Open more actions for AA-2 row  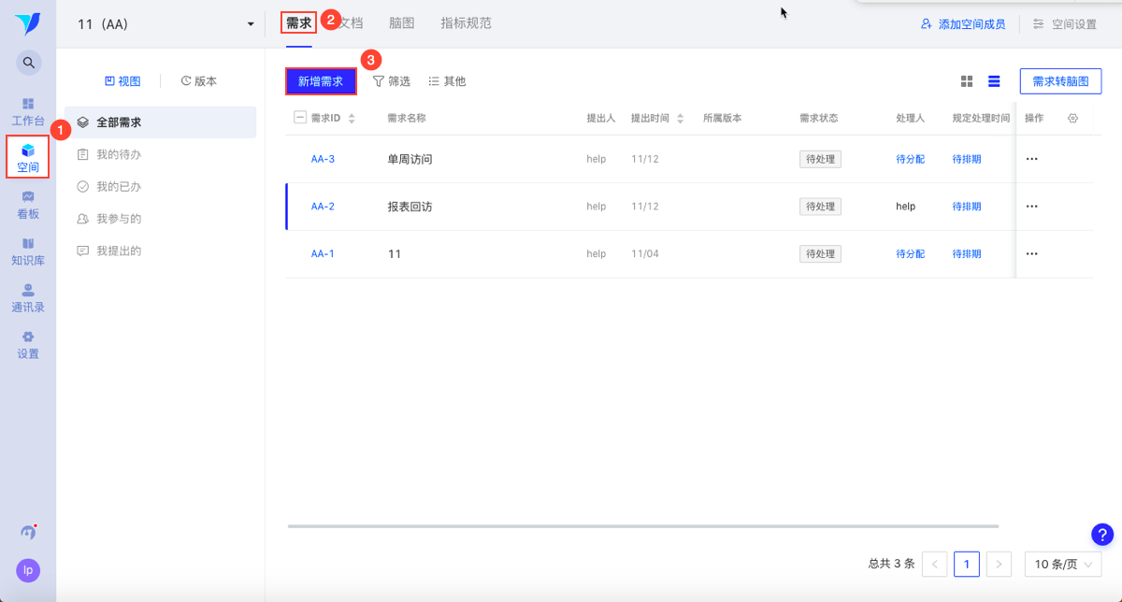(x=1032, y=206)
